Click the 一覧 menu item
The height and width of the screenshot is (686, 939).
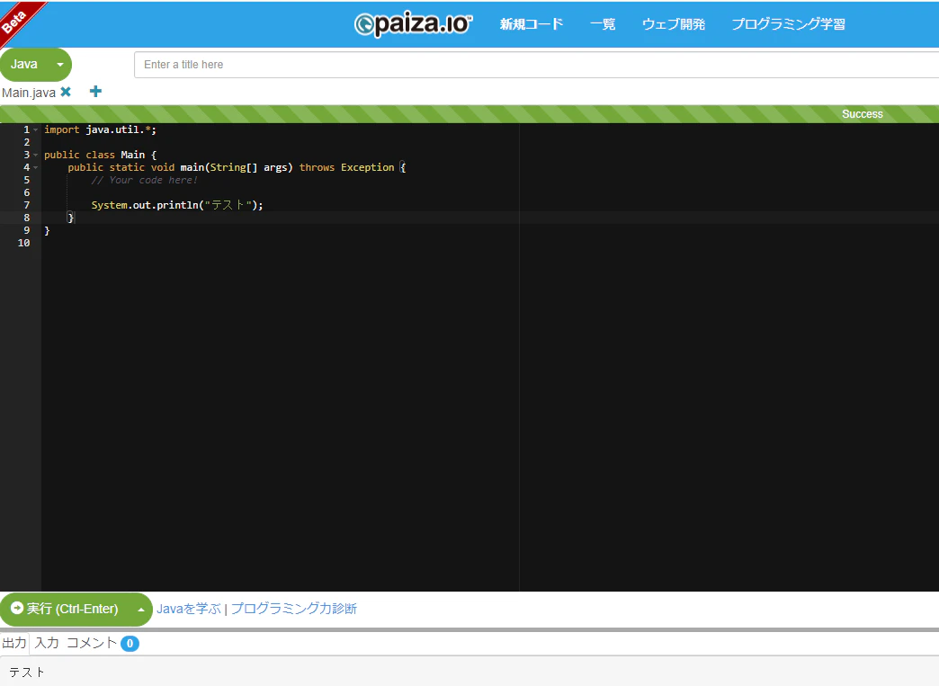(x=602, y=24)
